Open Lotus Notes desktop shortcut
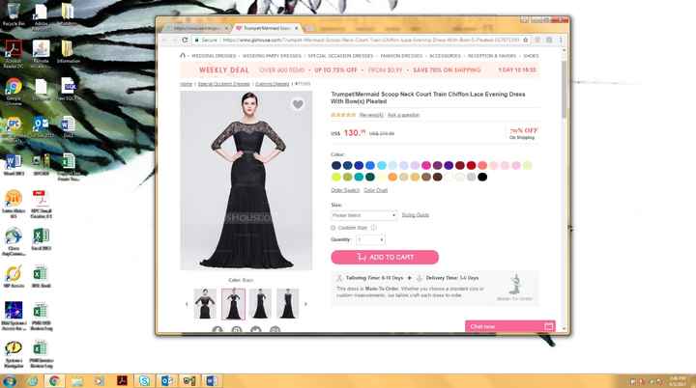Viewport: 696px width, 388px height. click(14, 204)
